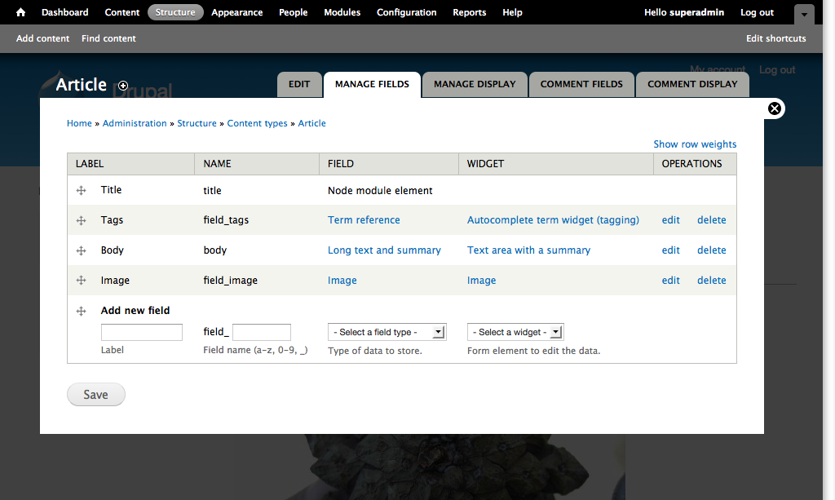The width and height of the screenshot is (835, 500).
Task: Close the overlay with the X icon
Action: coord(775,108)
